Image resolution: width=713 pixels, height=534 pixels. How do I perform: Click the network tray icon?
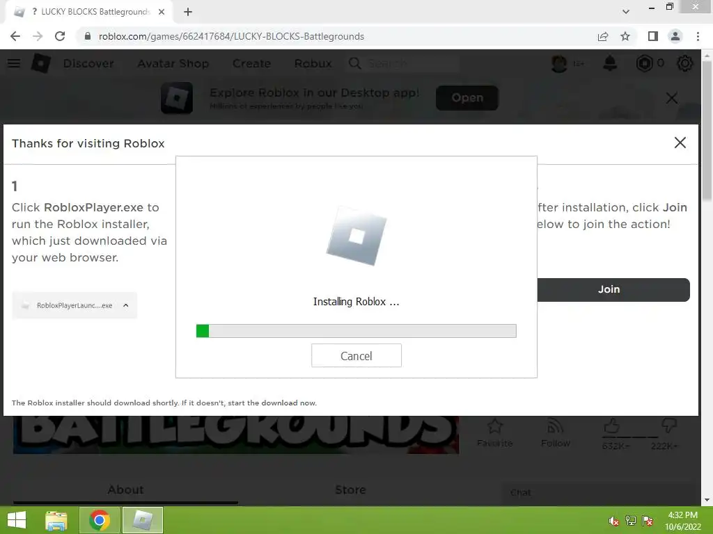[631, 521]
